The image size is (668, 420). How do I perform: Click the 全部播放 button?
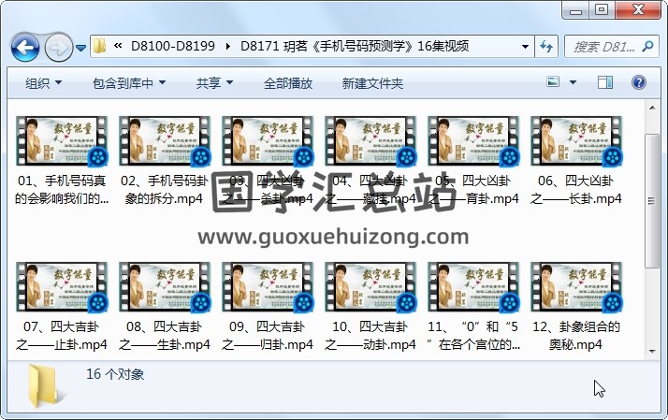click(x=287, y=83)
